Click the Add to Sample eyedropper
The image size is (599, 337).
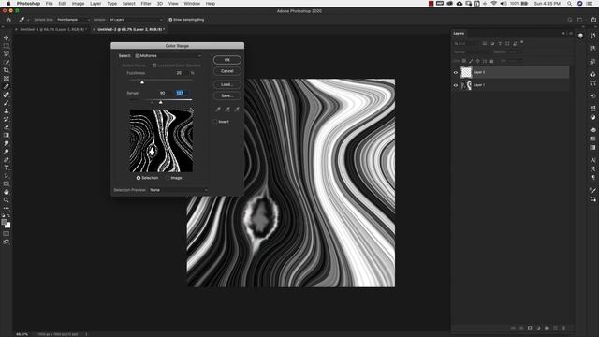[227, 110]
